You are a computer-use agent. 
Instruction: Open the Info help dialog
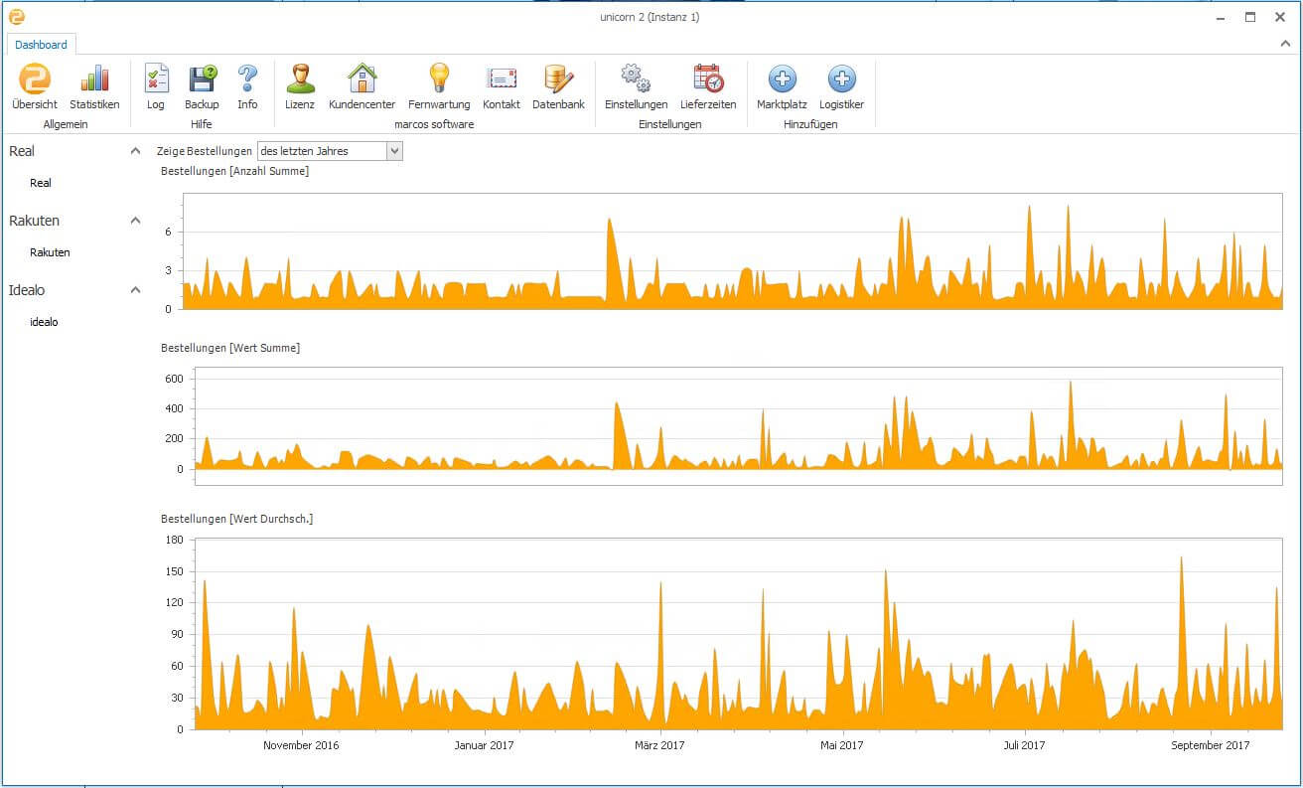(247, 84)
